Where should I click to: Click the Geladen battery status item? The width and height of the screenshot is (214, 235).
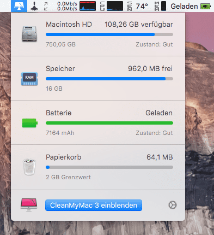click(191, 7)
